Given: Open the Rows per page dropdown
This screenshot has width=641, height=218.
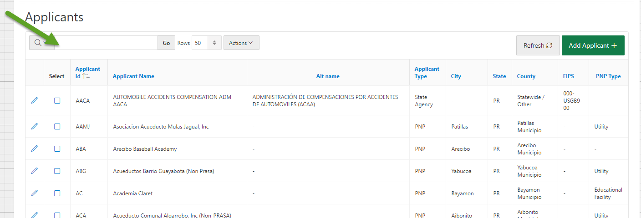Looking at the screenshot, I should tap(207, 43).
